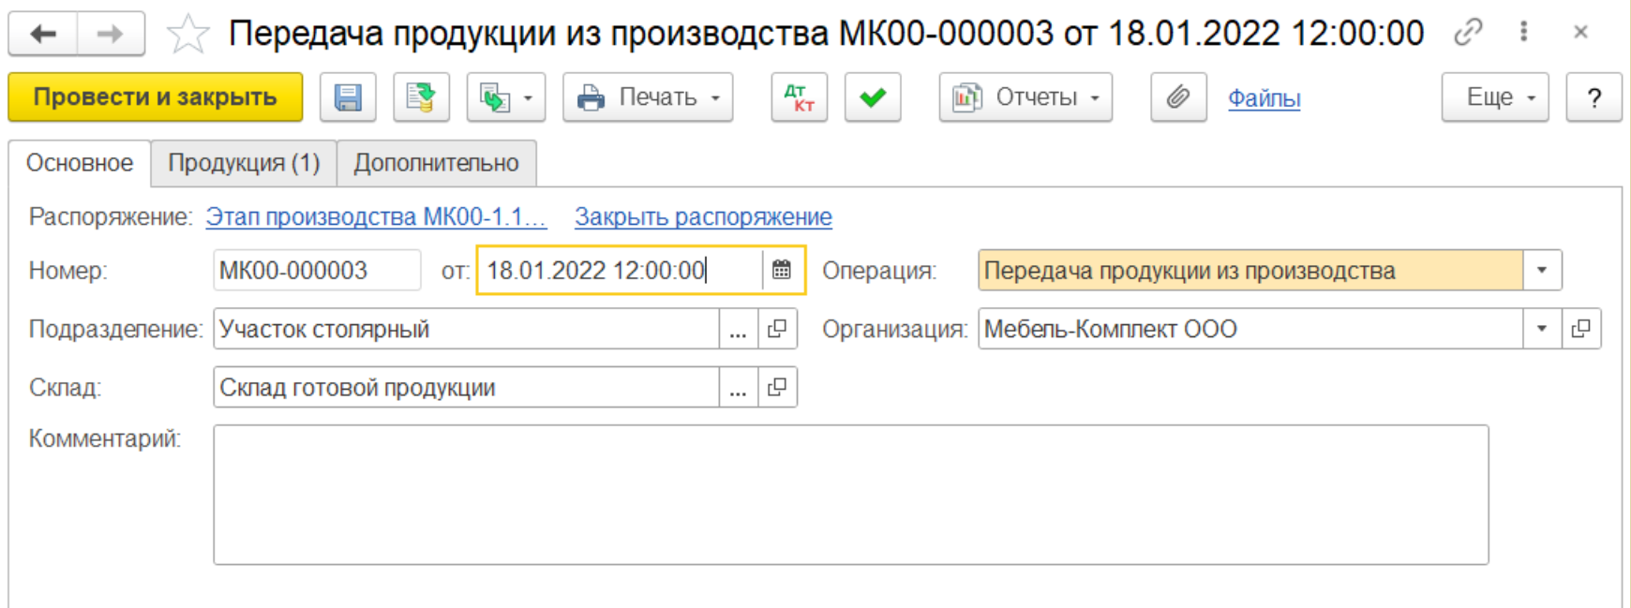
Task: Expand the Операция dropdown list
Action: tap(1542, 271)
